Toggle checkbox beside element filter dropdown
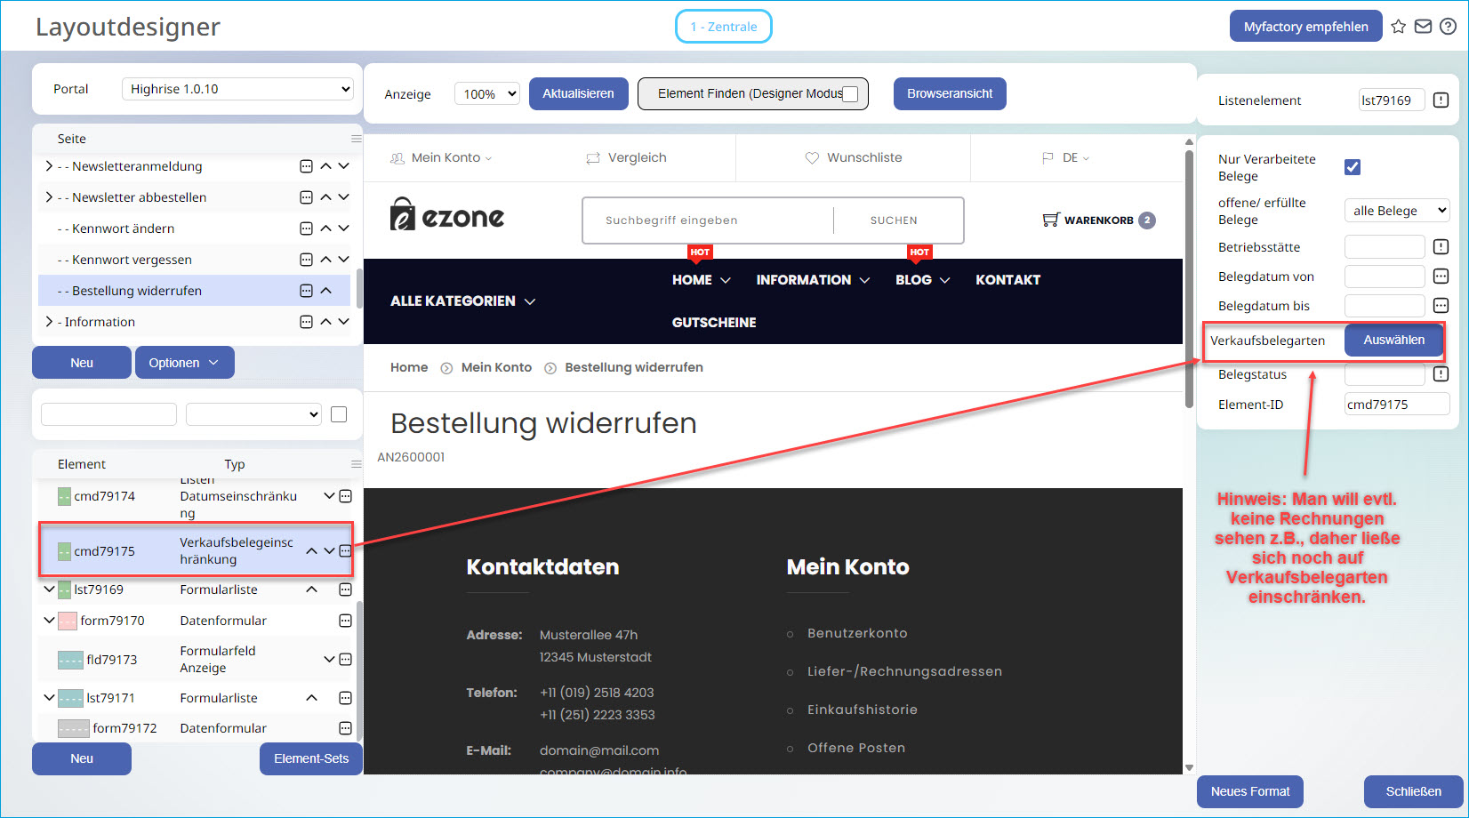The width and height of the screenshot is (1469, 818). coord(339,414)
